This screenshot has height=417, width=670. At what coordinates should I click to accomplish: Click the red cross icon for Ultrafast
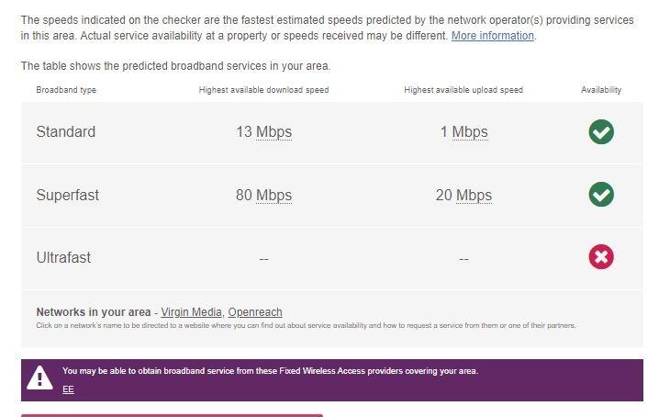coord(601,257)
